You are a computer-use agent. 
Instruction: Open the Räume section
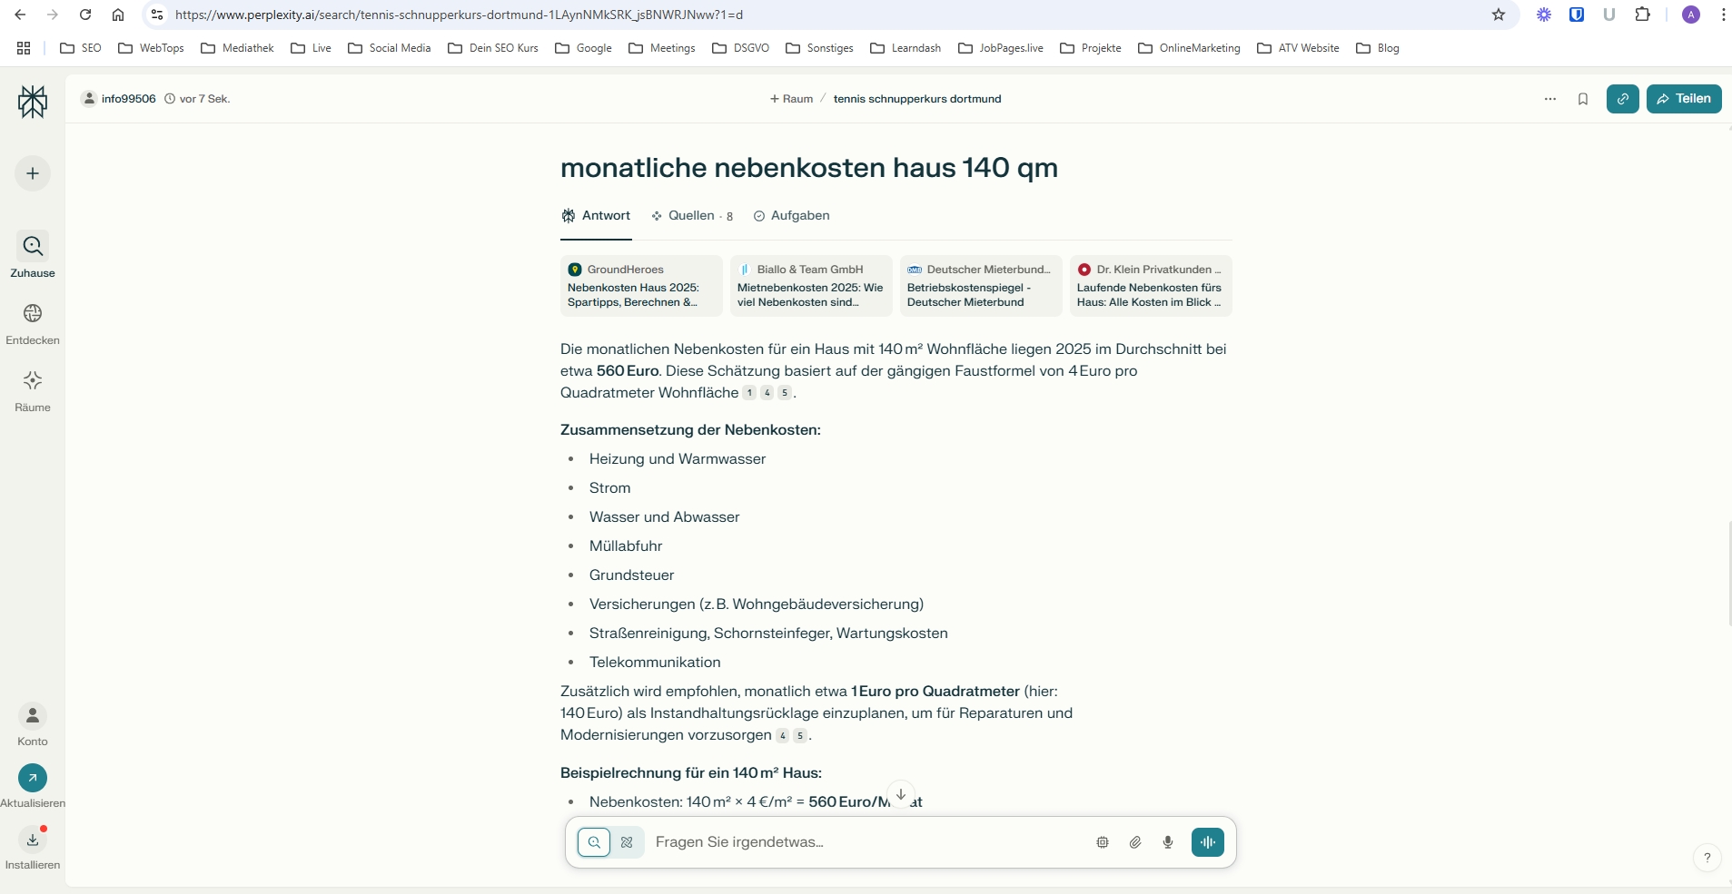coord(33,390)
